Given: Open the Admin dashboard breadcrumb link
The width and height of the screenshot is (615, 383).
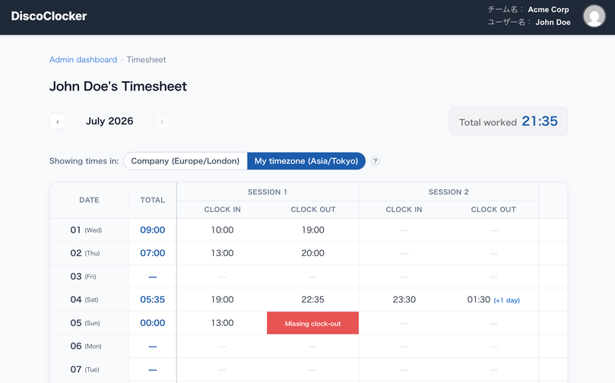Looking at the screenshot, I should coord(83,59).
